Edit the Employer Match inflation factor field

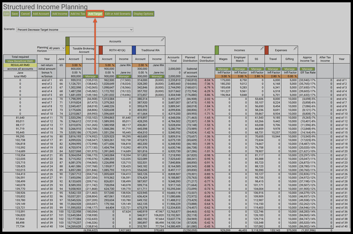(x=240, y=76)
